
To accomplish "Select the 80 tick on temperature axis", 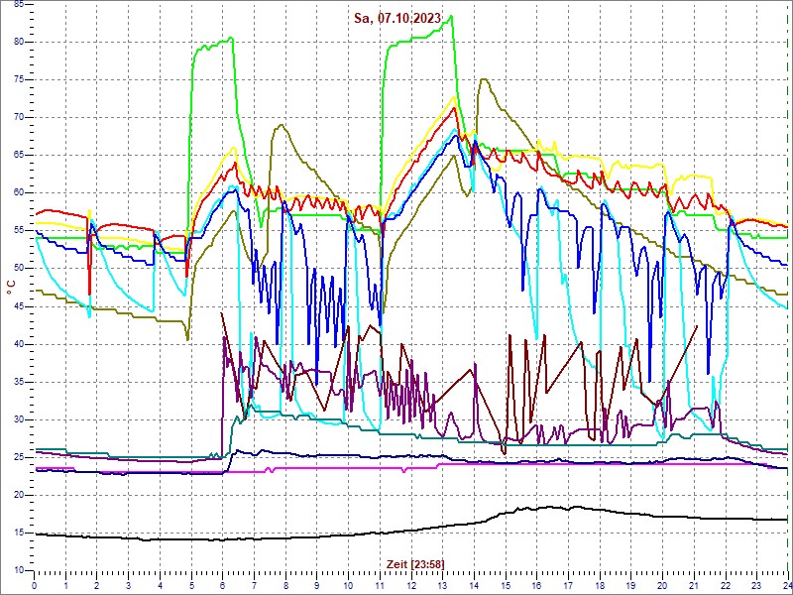I will [19, 42].
